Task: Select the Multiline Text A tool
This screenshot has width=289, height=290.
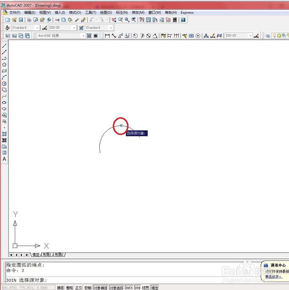Action: point(4,159)
